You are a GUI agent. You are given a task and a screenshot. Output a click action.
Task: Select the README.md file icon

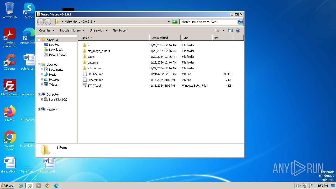click(x=85, y=80)
